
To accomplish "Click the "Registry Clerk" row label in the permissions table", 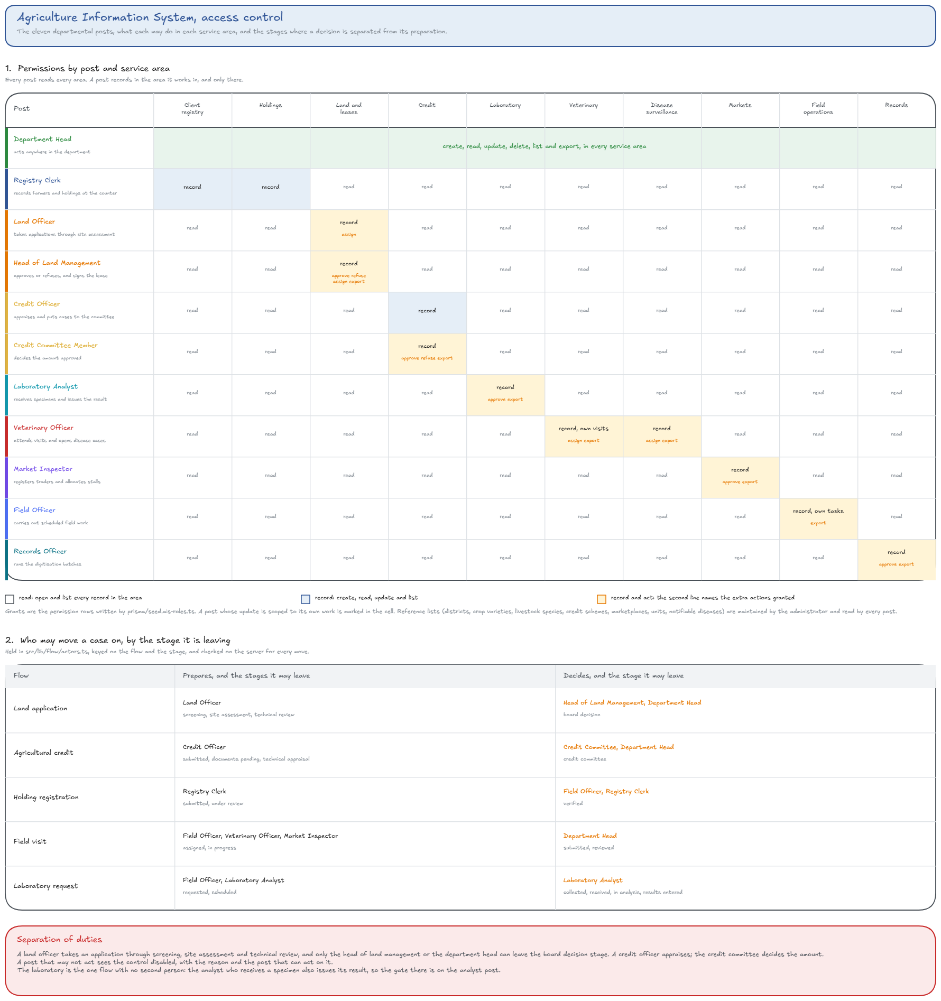I will pyautogui.click(x=37, y=181).
